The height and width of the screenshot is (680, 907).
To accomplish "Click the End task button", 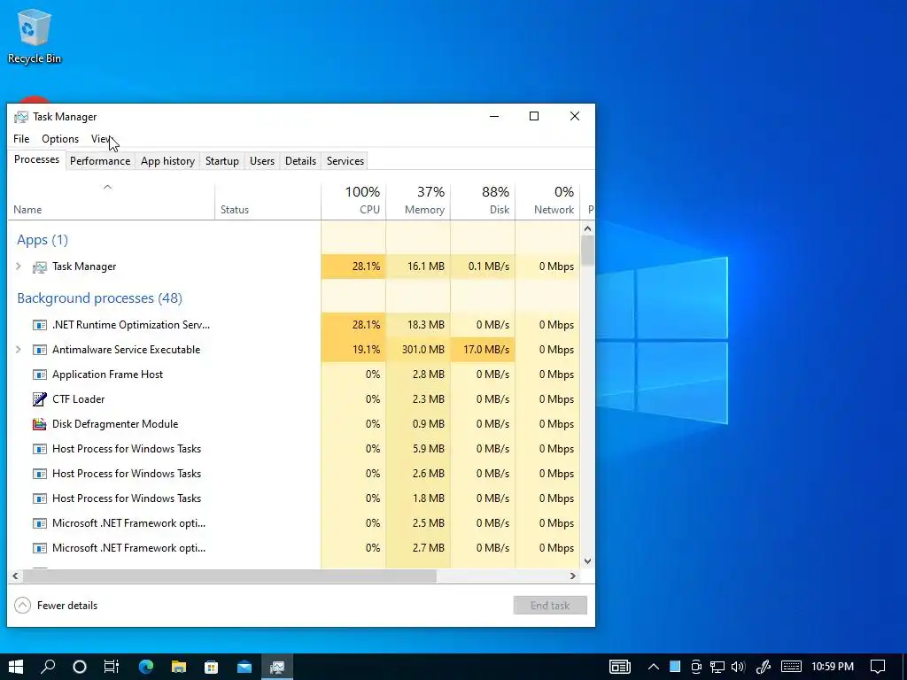I will tap(550, 606).
